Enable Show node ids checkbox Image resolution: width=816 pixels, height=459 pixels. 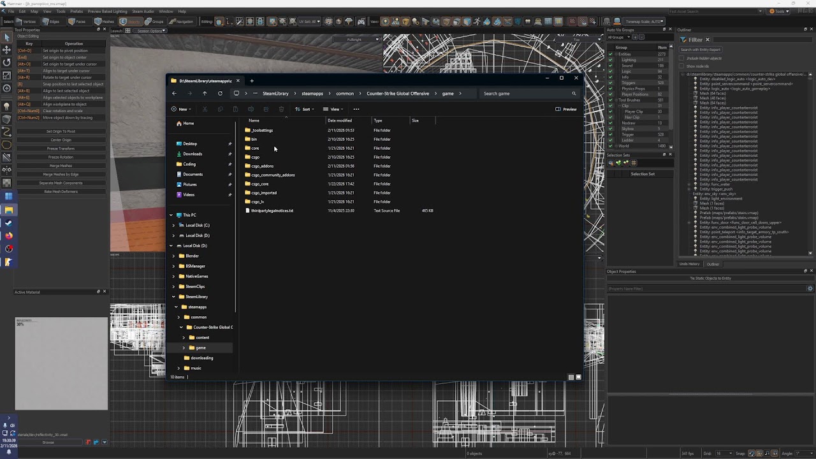[x=681, y=66]
